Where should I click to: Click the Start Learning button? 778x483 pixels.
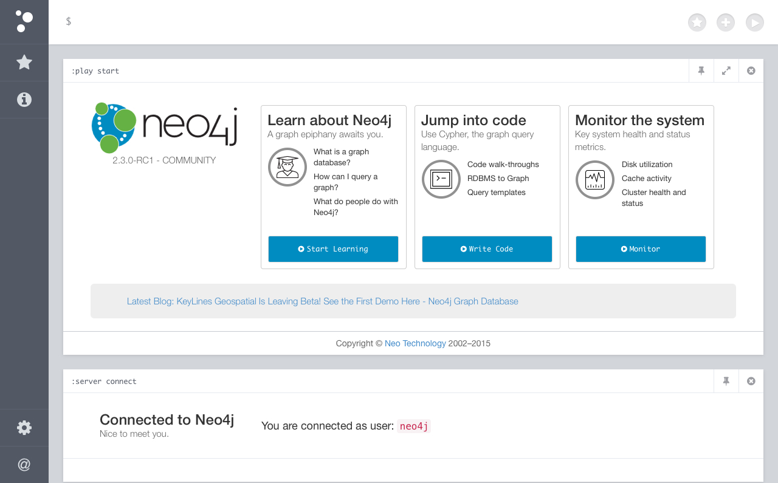click(333, 249)
